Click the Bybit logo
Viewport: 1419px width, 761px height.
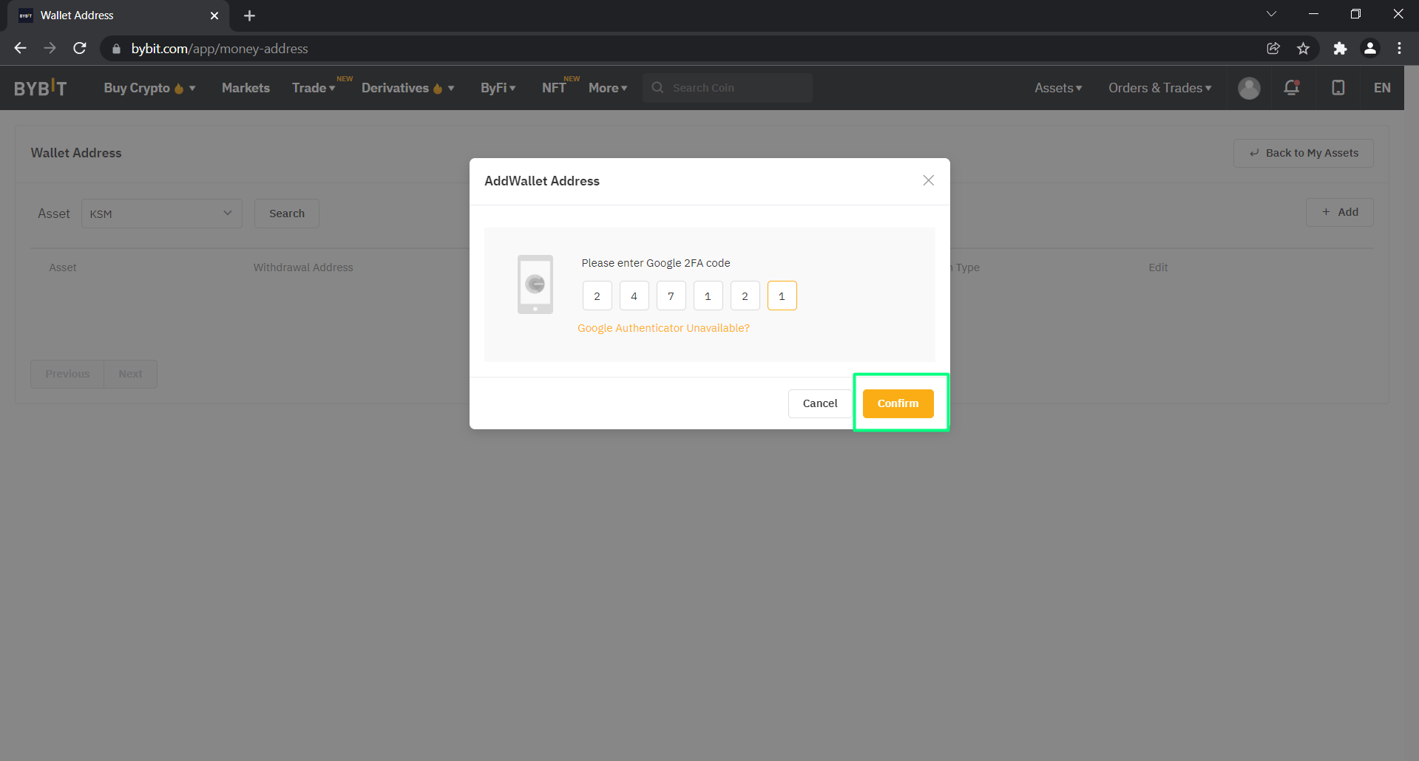point(41,88)
